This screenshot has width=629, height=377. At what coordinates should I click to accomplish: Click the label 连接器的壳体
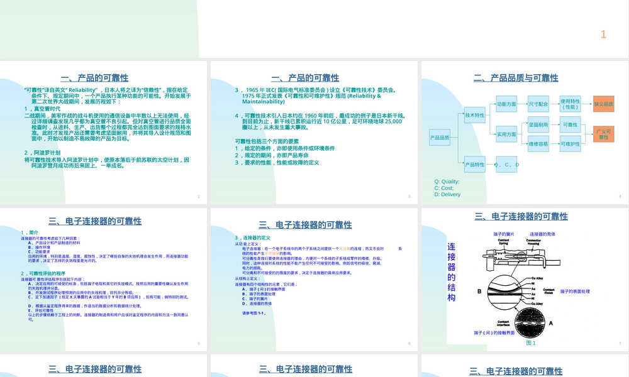542,234
